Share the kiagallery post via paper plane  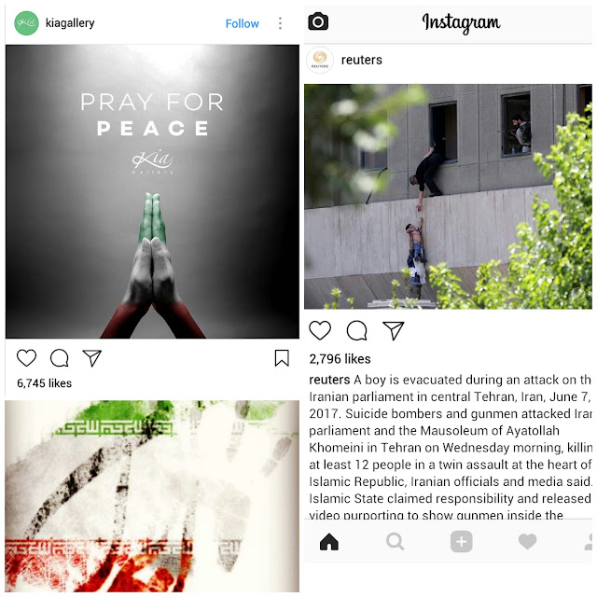pos(91,358)
